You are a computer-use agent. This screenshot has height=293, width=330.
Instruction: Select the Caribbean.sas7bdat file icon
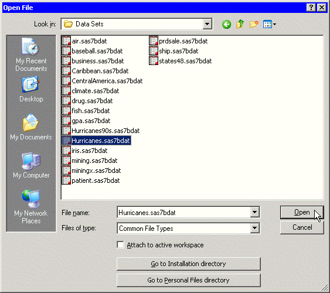click(66, 71)
